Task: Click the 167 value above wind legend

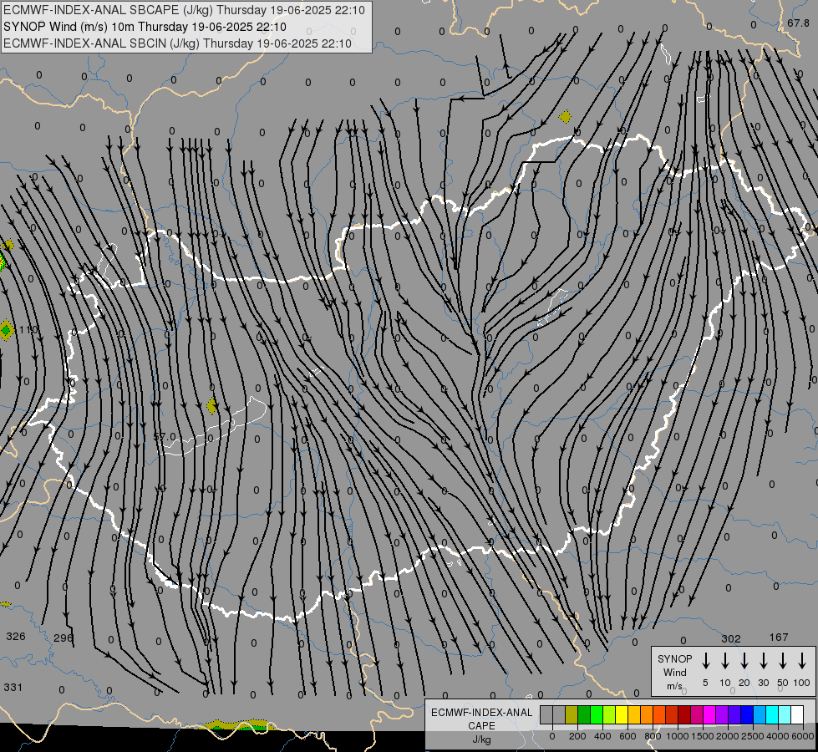Action: [x=779, y=638]
